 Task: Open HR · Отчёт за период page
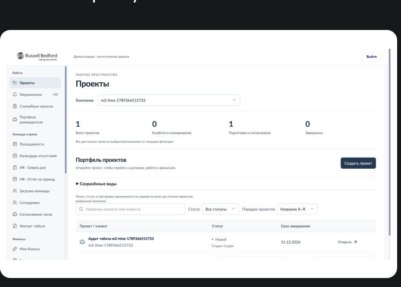(x=35, y=179)
